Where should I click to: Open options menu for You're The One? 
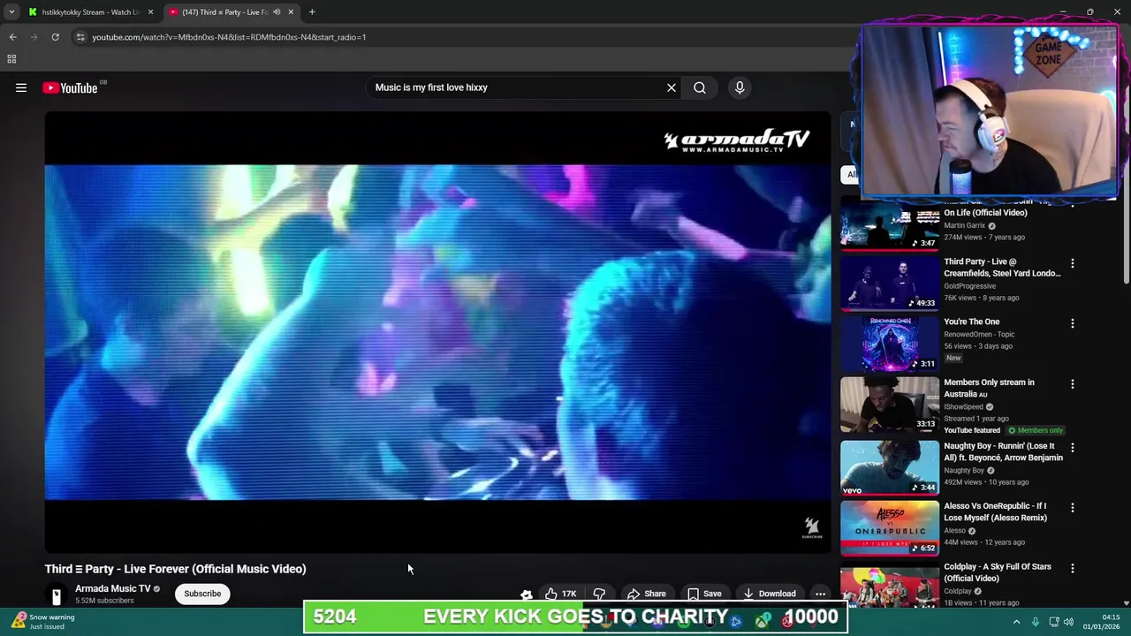1073,323
